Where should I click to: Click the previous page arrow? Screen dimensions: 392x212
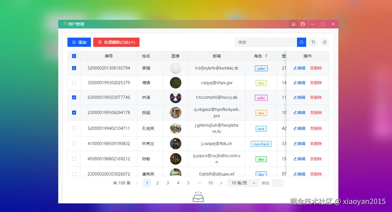137,183
